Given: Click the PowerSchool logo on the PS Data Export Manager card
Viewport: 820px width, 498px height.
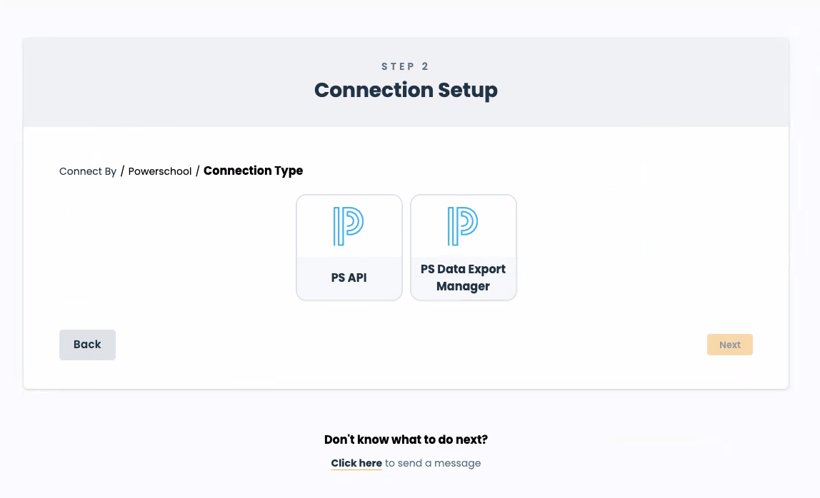Looking at the screenshot, I should (x=462, y=226).
